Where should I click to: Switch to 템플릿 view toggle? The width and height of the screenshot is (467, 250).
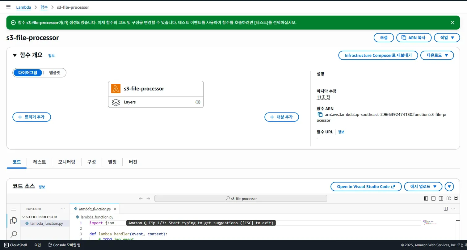pos(55,73)
